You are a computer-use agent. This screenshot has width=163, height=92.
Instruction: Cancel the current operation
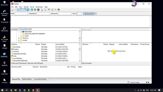[x=38, y=10]
